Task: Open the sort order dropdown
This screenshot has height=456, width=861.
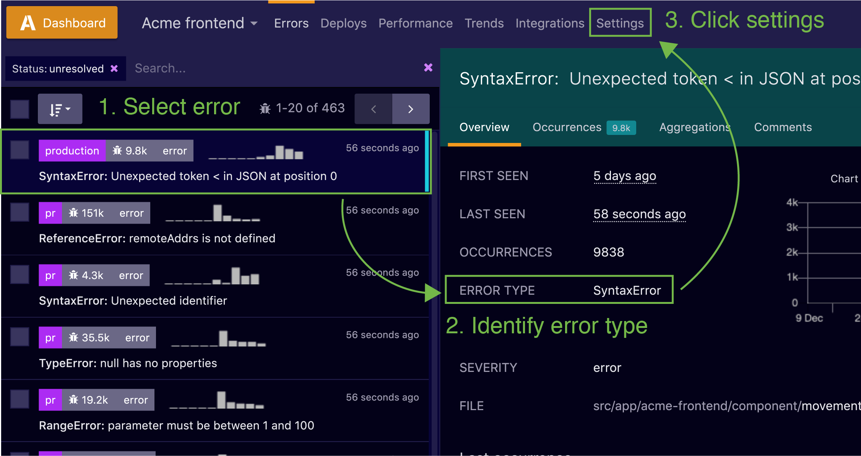Action: 60,109
